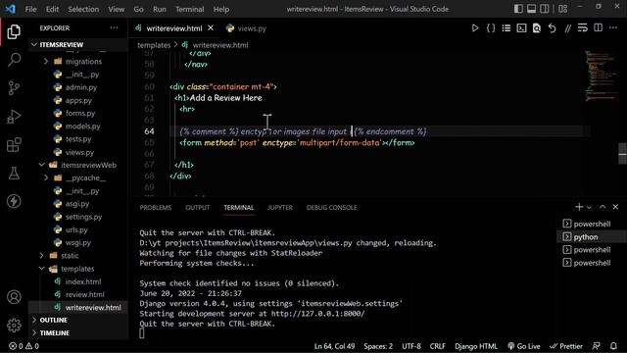Open the Accounts menu icon
The width and height of the screenshot is (627, 353).
pos(14,297)
